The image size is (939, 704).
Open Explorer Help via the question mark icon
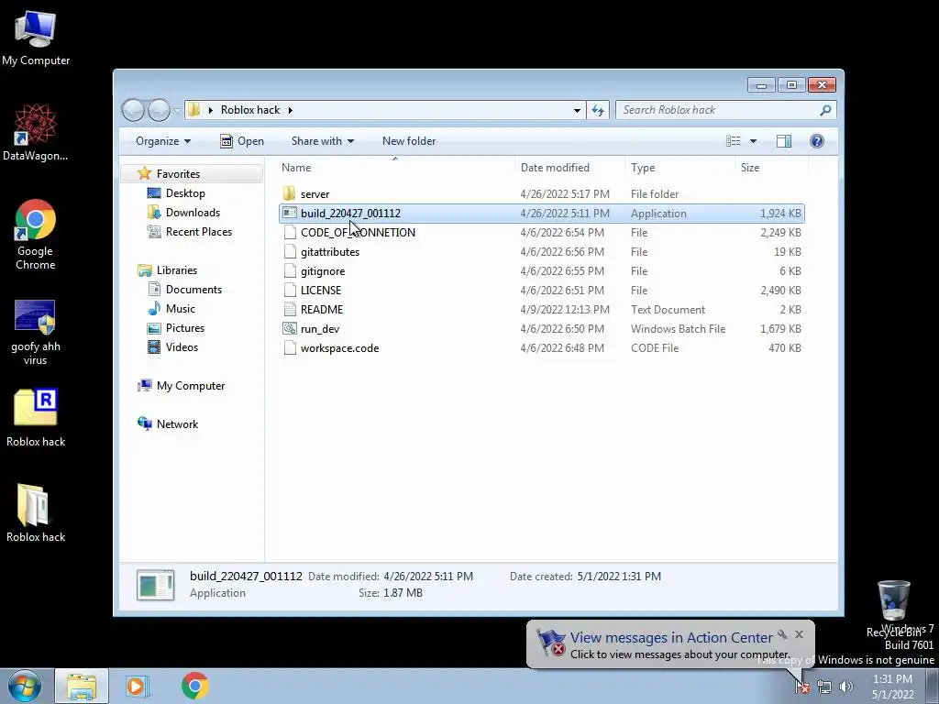tap(816, 140)
